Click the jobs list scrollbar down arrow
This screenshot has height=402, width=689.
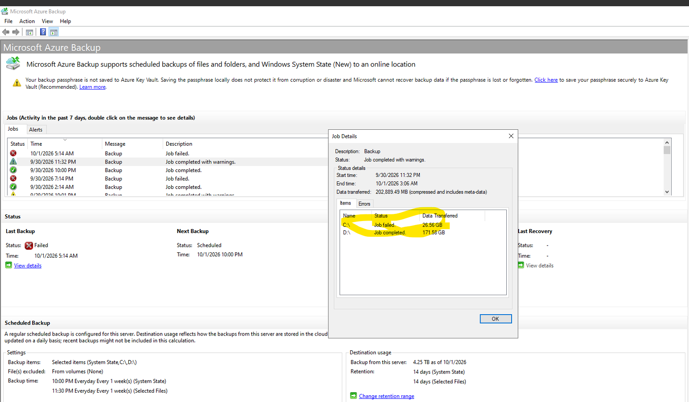click(667, 192)
